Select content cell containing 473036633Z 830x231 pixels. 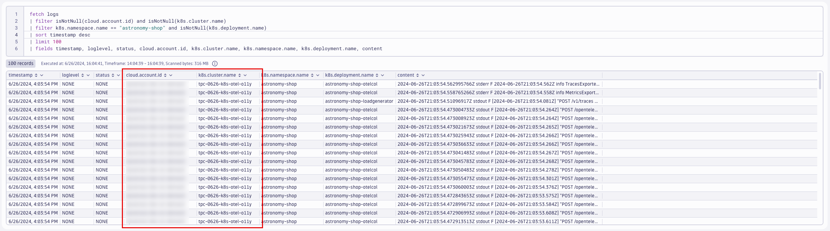[498, 144]
